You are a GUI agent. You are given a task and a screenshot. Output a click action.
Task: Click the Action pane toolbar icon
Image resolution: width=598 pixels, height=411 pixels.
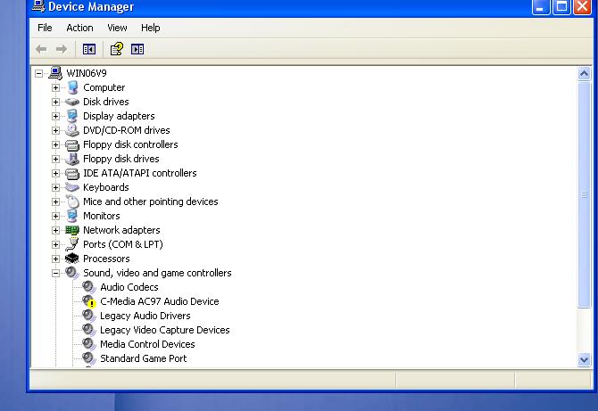click(x=137, y=49)
